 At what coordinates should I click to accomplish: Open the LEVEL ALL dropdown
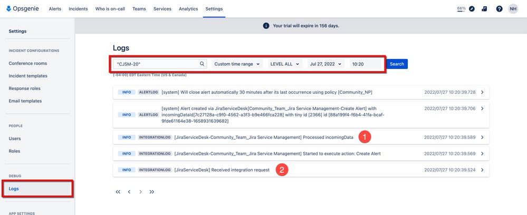pyautogui.click(x=285, y=64)
